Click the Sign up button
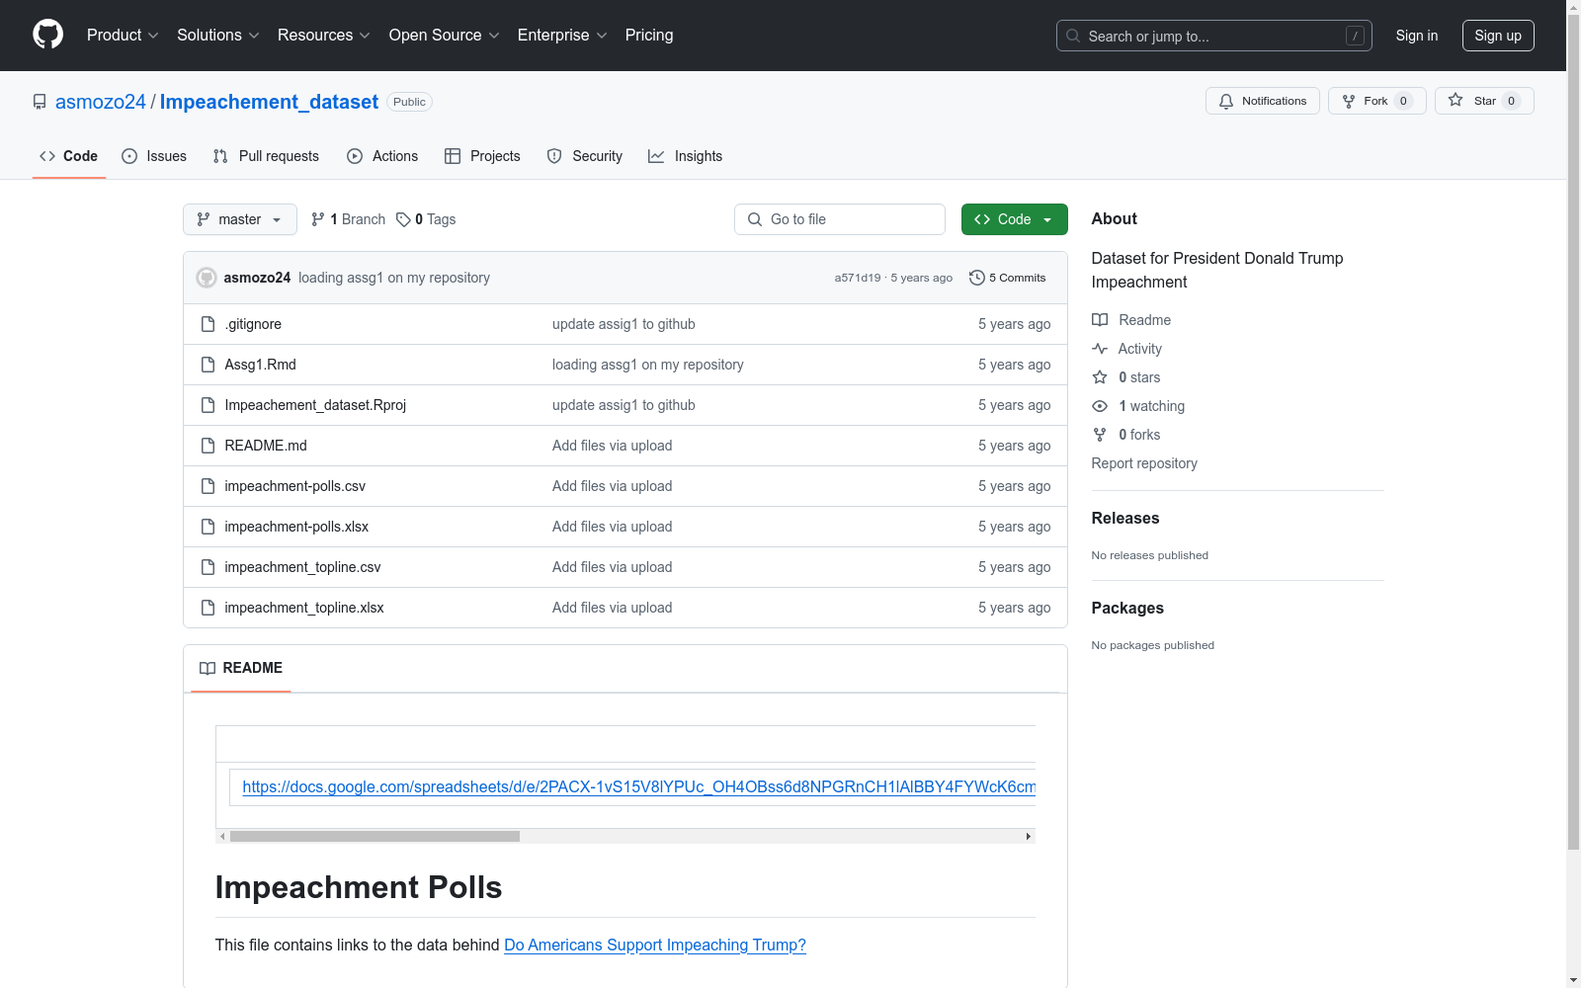The height and width of the screenshot is (988, 1581). (x=1498, y=36)
